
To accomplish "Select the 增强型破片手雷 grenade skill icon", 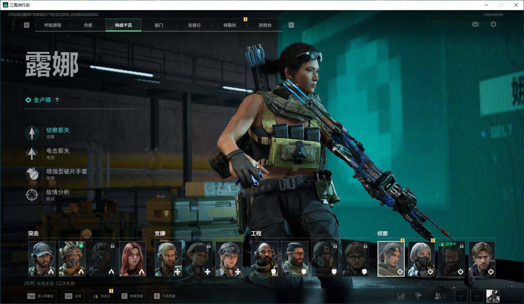I will 32,174.
